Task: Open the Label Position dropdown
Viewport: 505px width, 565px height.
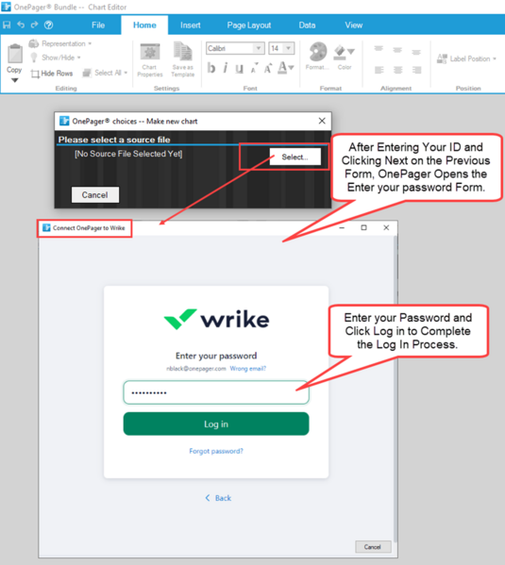Action: coord(466,58)
